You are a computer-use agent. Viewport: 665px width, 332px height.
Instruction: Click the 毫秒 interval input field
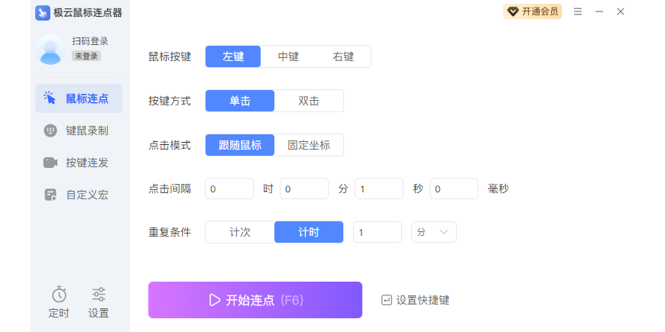coord(454,189)
